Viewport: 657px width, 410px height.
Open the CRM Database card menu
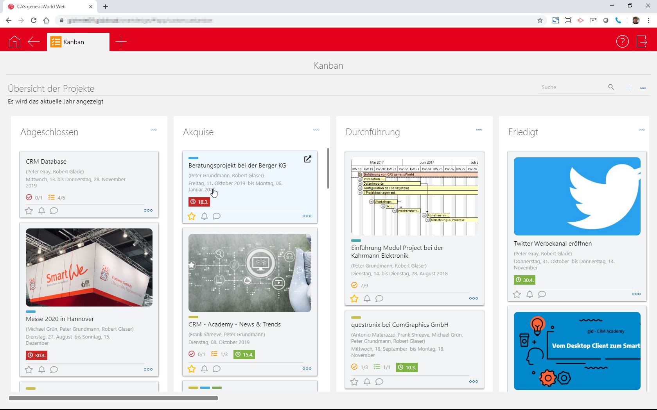click(x=148, y=210)
